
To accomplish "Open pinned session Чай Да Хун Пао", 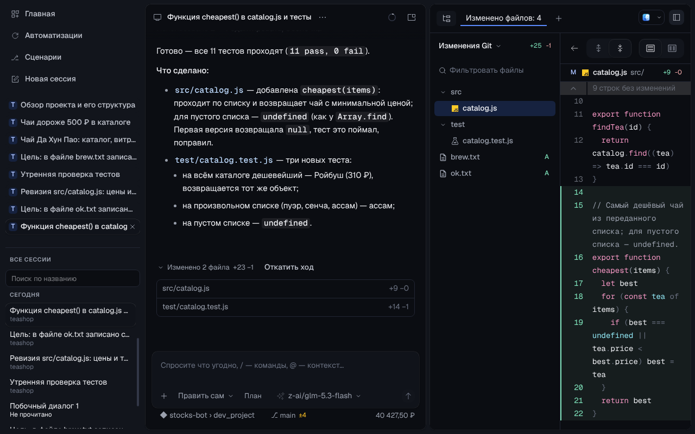I will click(72, 139).
